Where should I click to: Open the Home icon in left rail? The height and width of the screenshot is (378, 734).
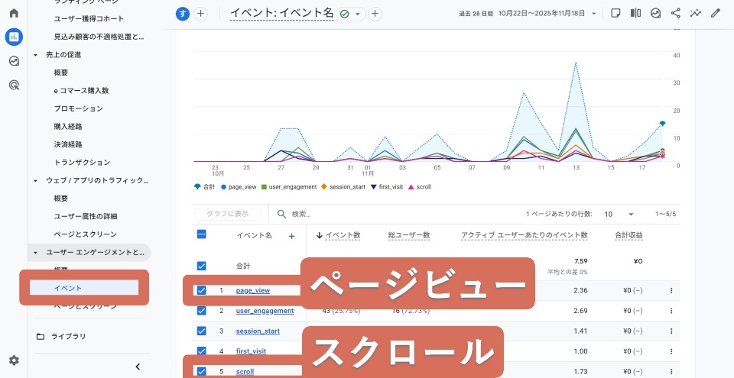click(14, 13)
